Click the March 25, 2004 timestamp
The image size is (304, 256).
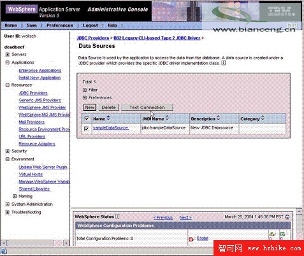coord(254,217)
